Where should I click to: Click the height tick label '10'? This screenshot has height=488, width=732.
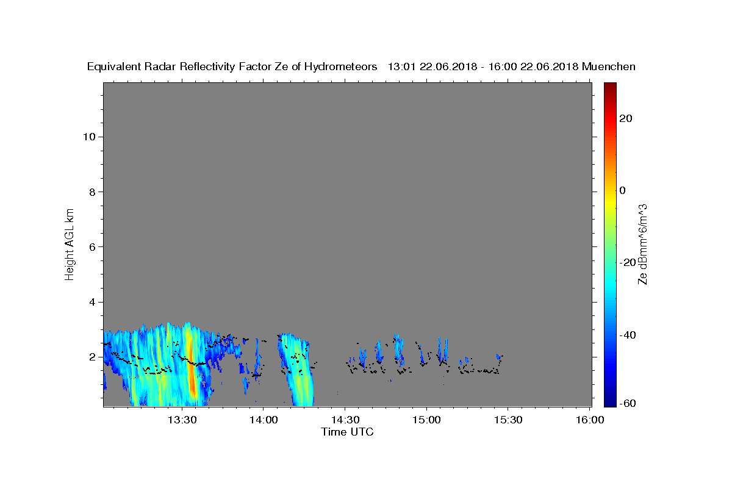tap(88, 137)
